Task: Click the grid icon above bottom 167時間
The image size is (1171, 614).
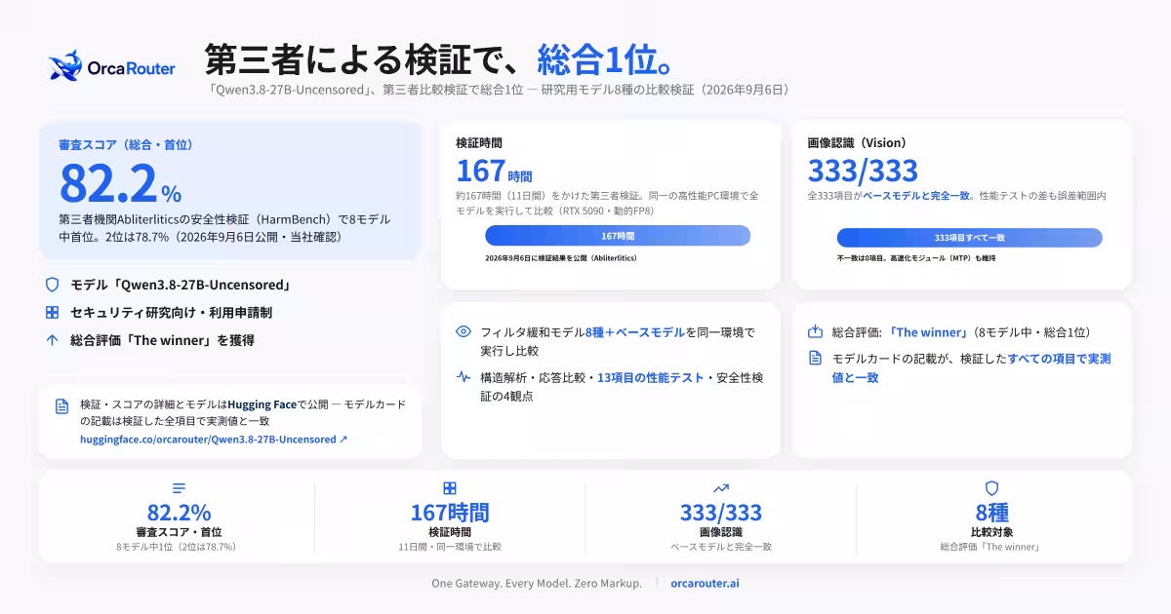Action: (x=450, y=488)
